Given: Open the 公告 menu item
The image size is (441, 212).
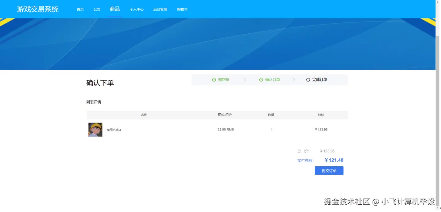Looking at the screenshot, I should click(x=97, y=9).
